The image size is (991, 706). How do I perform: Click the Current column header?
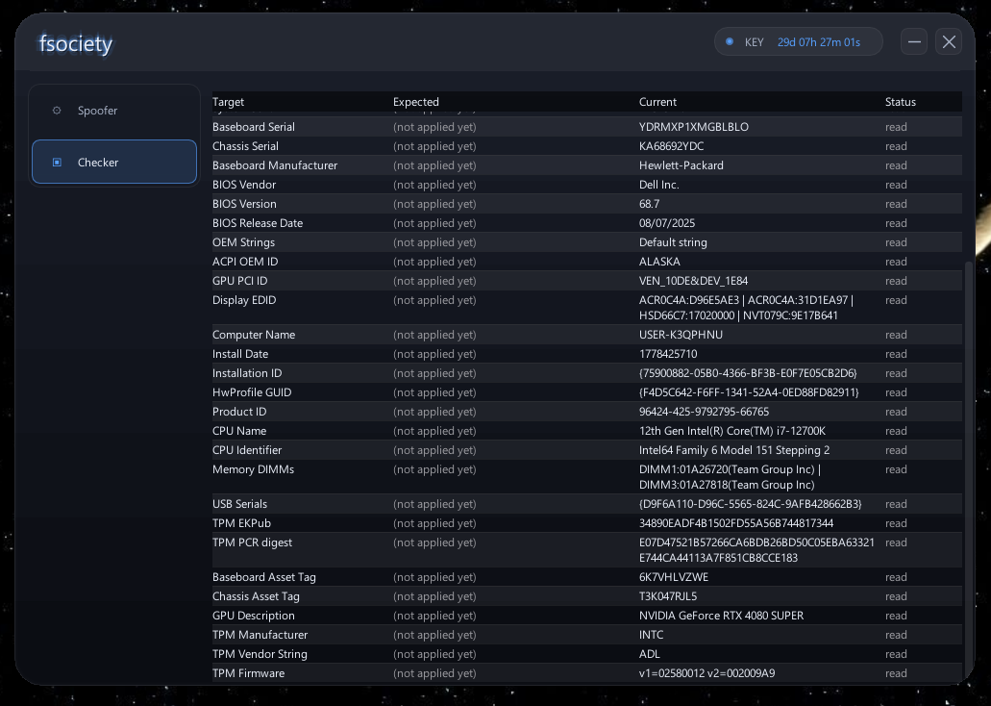pyautogui.click(x=657, y=102)
